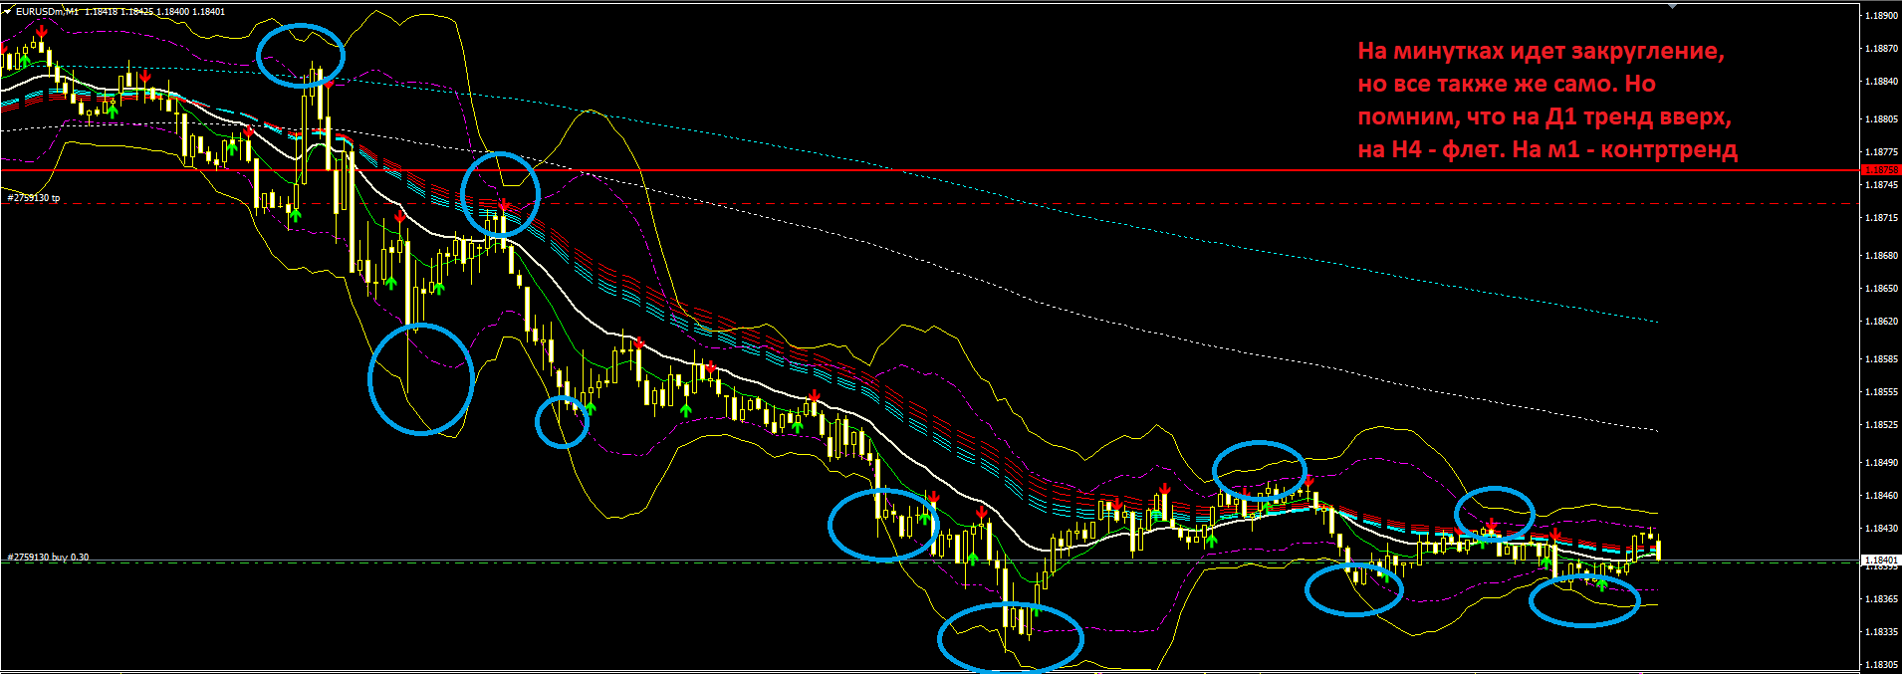Click the 1.18650 price scale label

pos(1881,289)
